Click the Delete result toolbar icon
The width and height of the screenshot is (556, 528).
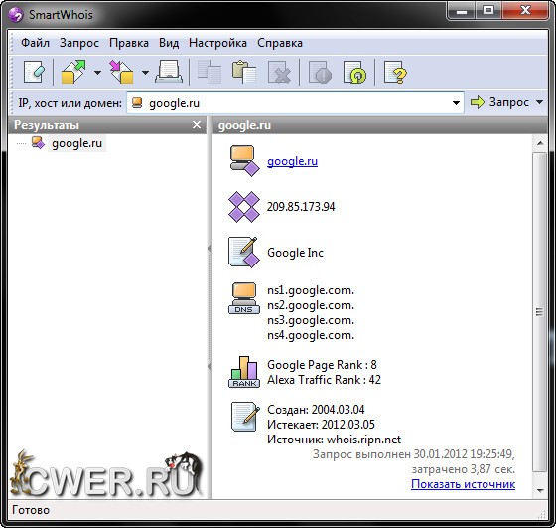[x=279, y=72]
